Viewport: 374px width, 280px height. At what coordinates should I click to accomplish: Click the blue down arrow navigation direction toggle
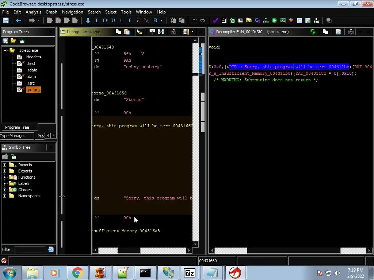(x=88, y=20)
